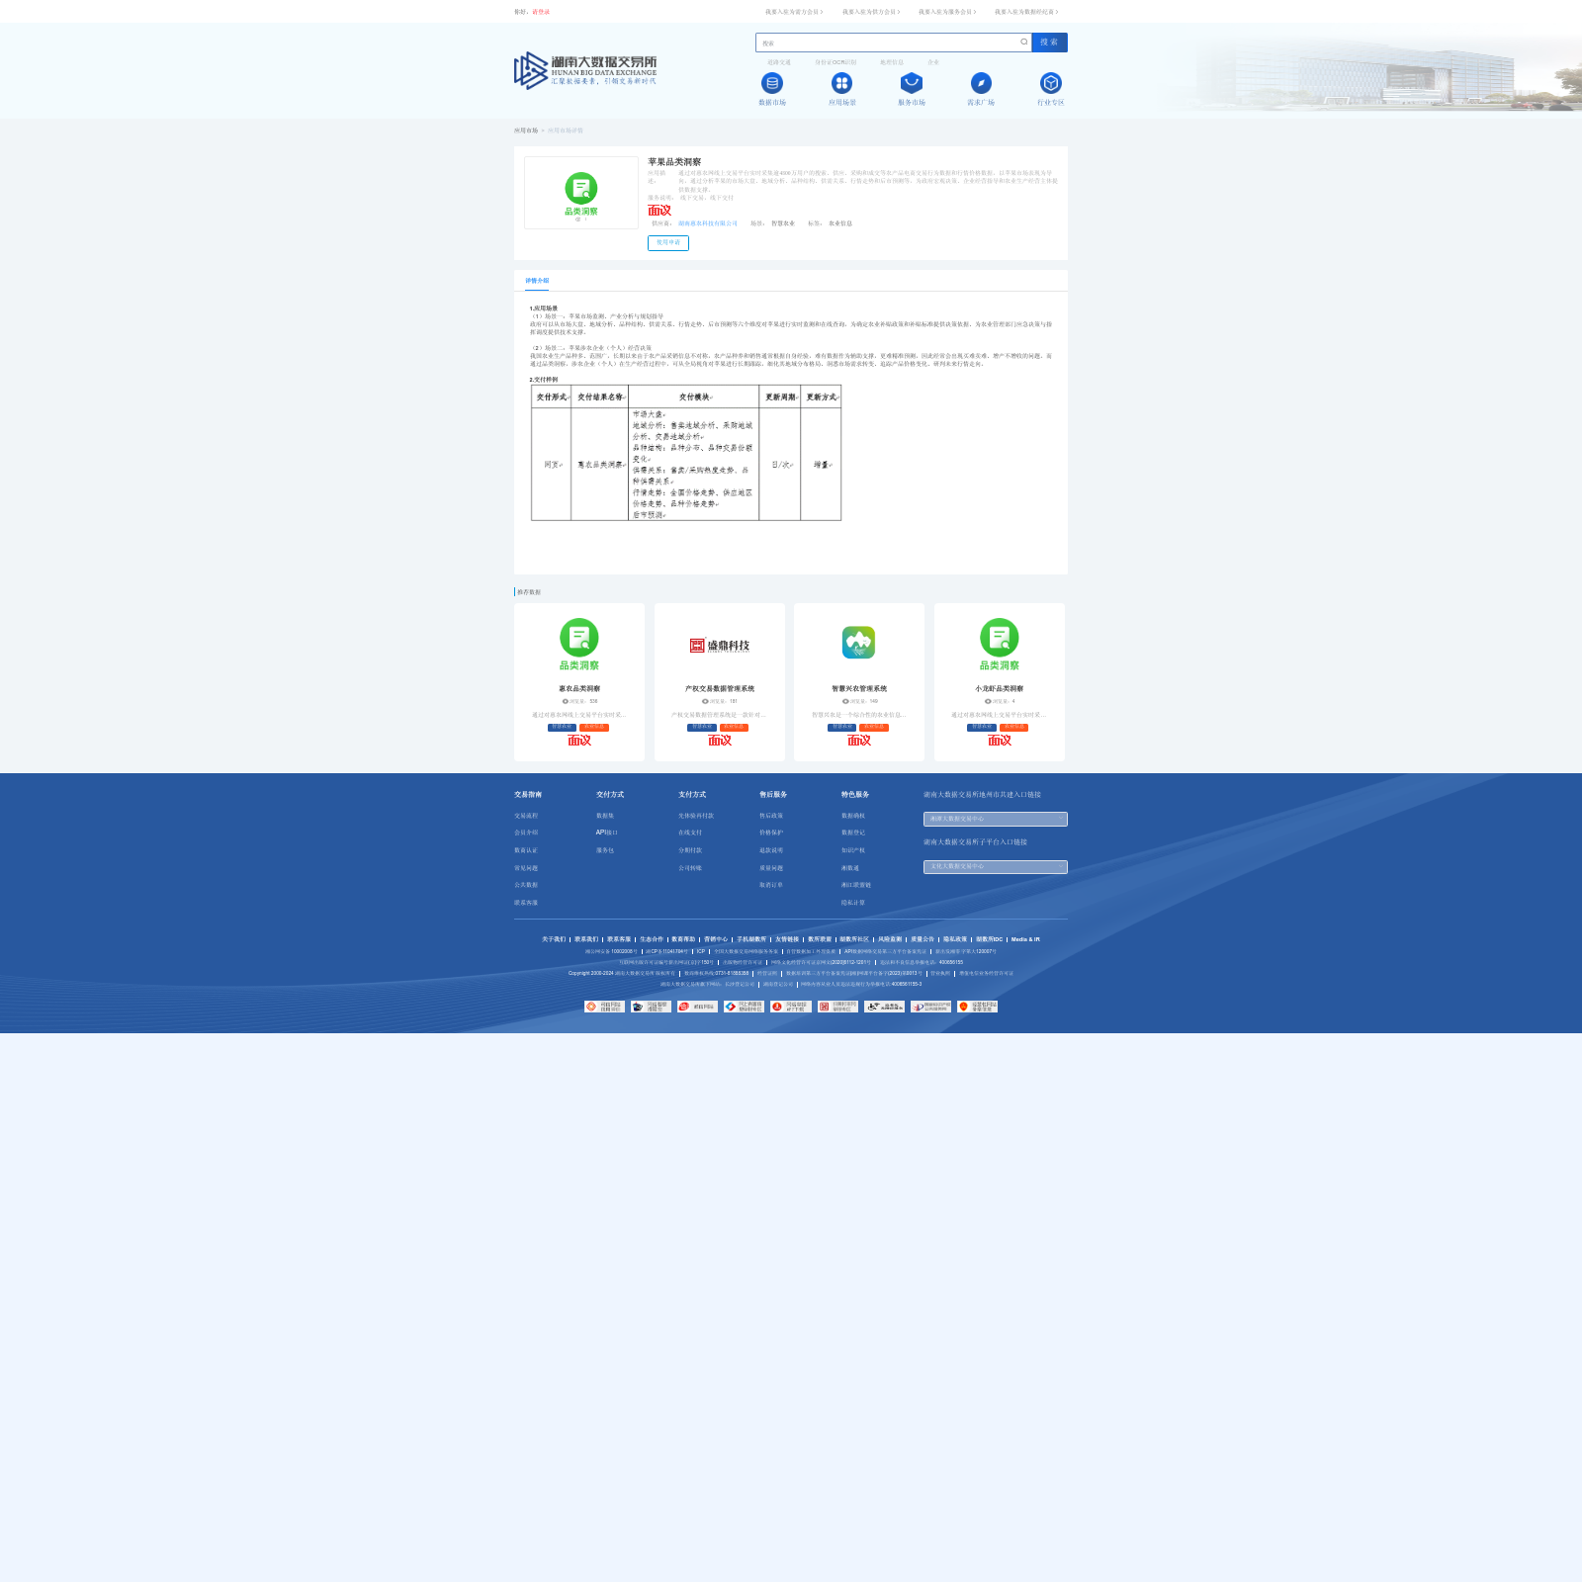Open the 智慧兴农管理系统 app icon
This screenshot has height=1582, width=1582.
click(x=858, y=643)
